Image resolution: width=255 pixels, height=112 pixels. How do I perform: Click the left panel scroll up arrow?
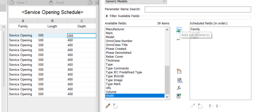pyautogui.click(x=4, y=27)
